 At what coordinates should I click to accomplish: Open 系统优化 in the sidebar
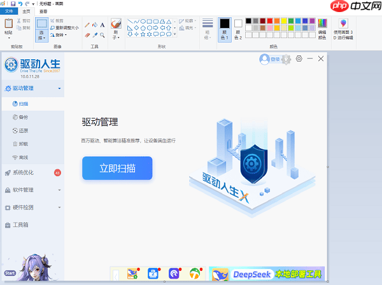[33, 173]
